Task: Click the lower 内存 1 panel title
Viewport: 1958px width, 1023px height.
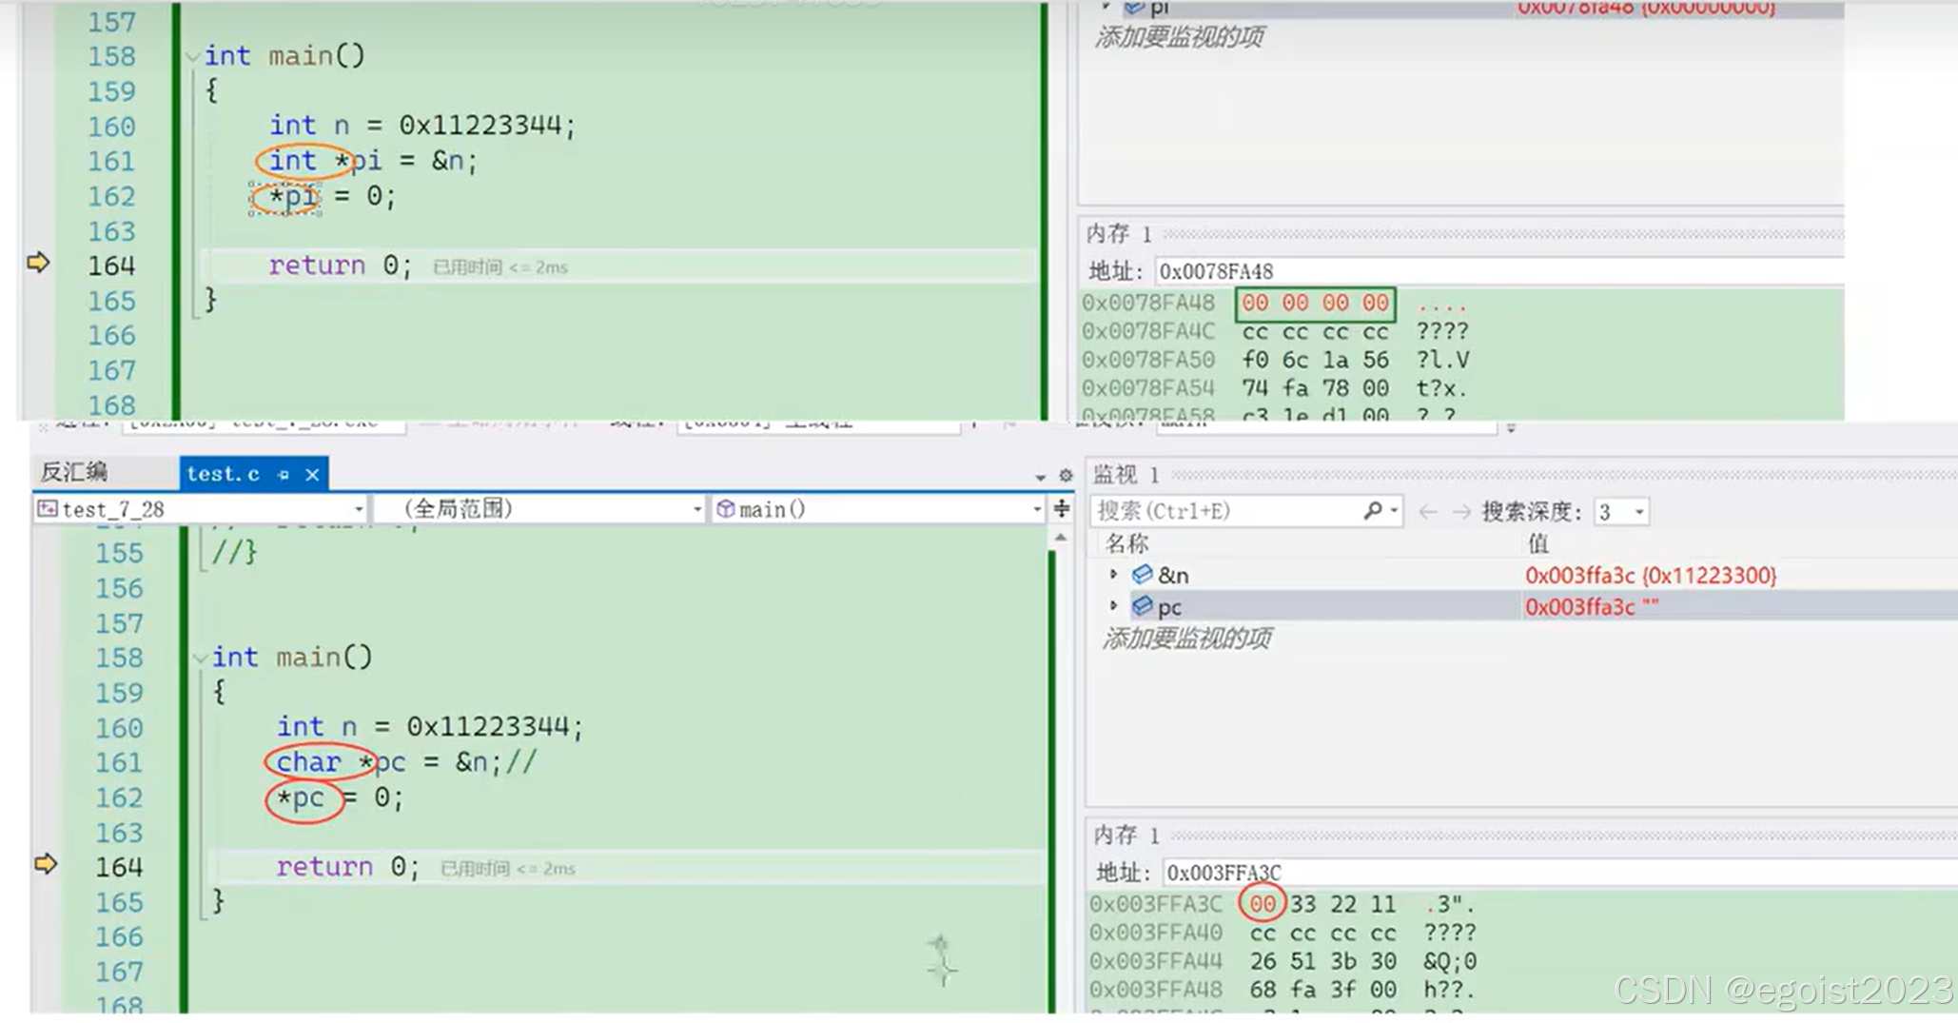Action: [1126, 836]
